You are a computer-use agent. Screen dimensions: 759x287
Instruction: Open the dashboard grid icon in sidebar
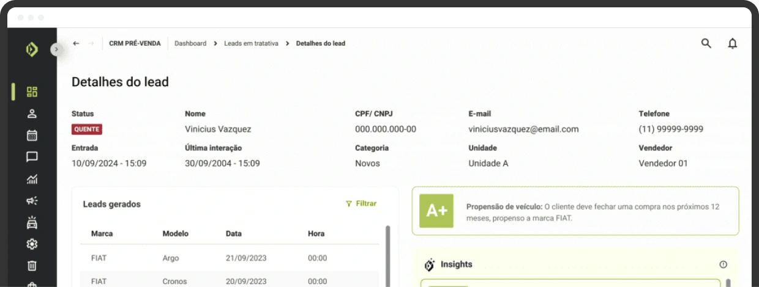(32, 92)
